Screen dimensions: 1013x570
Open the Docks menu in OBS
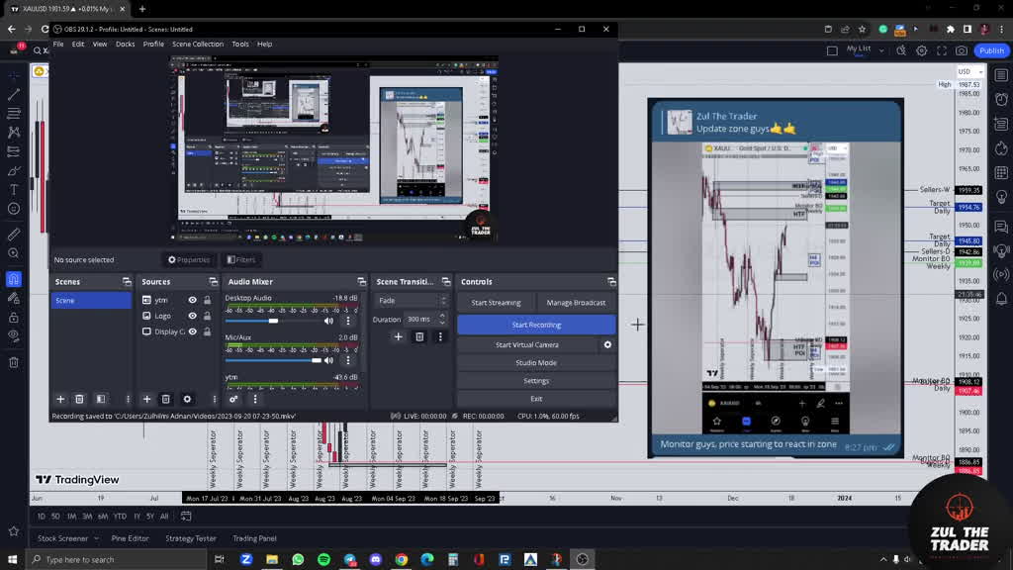[125, 44]
